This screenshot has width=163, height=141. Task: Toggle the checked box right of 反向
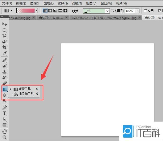pos(160,11)
